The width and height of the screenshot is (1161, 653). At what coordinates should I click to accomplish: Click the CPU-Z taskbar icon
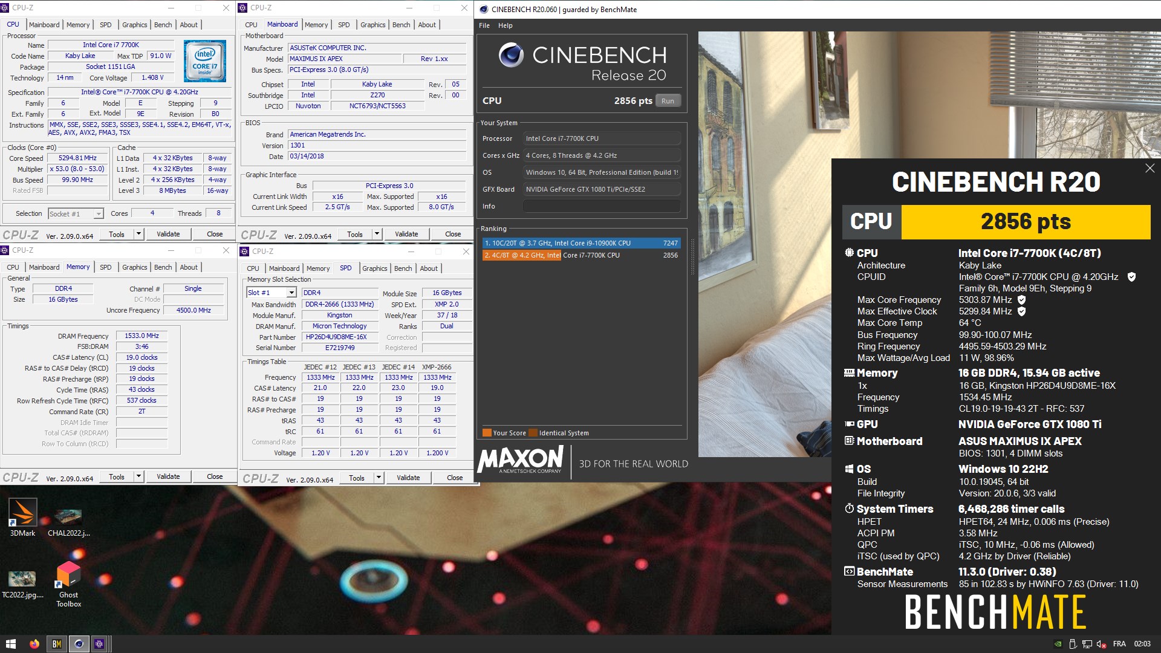click(x=100, y=644)
